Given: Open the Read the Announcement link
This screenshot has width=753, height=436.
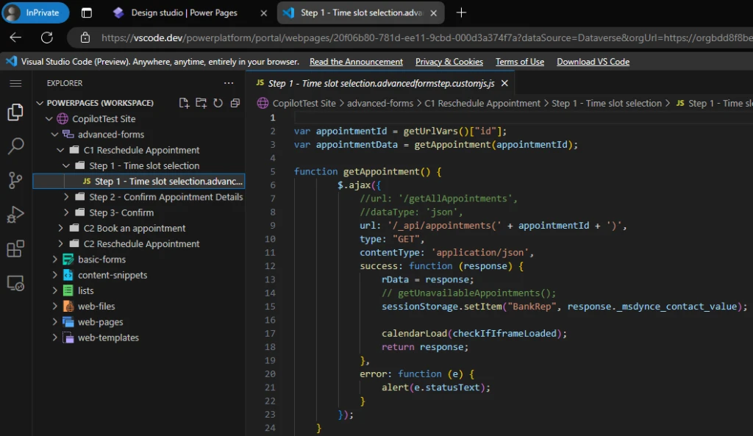Looking at the screenshot, I should (x=356, y=61).
